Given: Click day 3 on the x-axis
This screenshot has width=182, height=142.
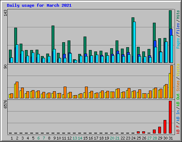Looking at the screenshot, I should point(22,138).
